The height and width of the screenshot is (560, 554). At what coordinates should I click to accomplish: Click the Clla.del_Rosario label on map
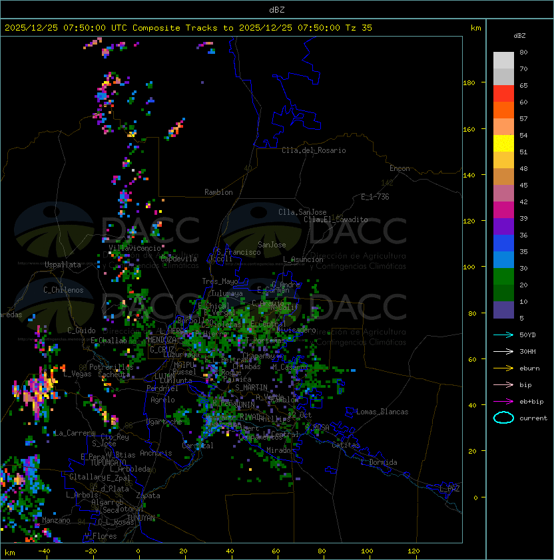point(314,150)
